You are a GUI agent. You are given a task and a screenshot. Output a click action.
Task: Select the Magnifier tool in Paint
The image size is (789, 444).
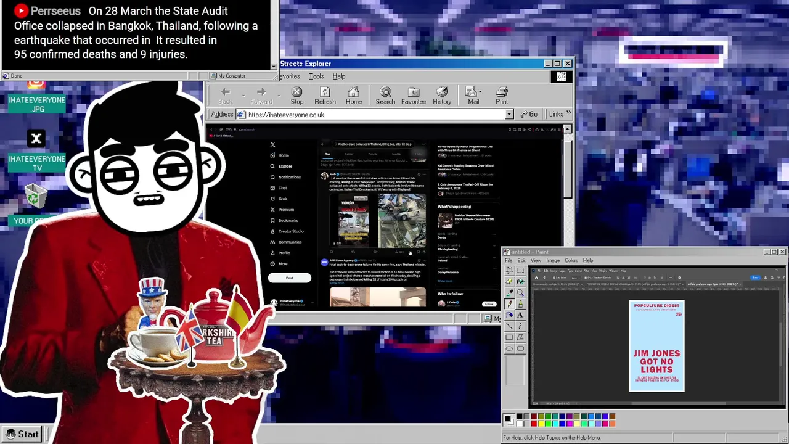tap(520, 293)
